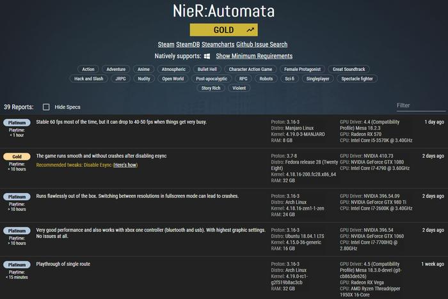Click the Platinum badge on the Ubuntu 18.04.1 report

[17, 231]
